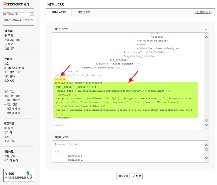Expand the style.css section toggle
Image resolution: width=217 pixels, height=185 pixels.
click(206, 137)
